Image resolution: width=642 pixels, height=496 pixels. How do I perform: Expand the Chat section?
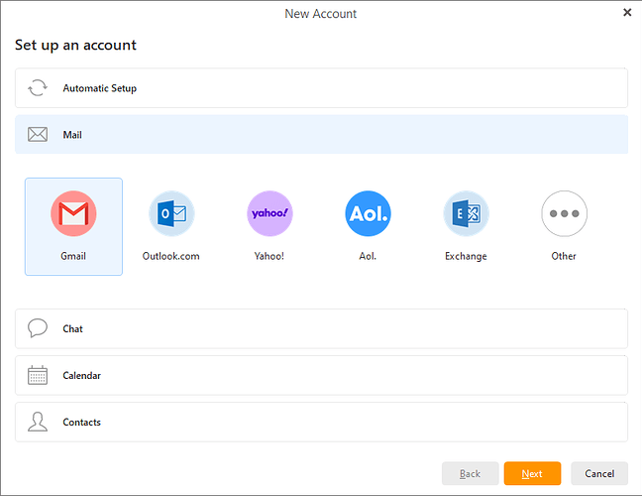coord(321,328)
